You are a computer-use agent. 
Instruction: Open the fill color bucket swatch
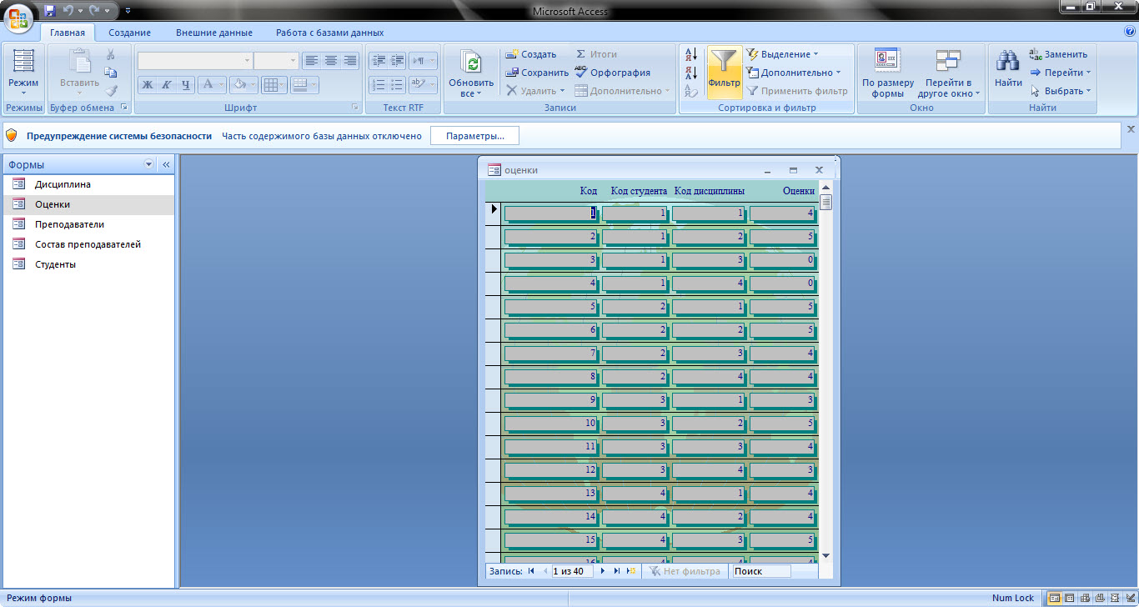pos(243,84)
